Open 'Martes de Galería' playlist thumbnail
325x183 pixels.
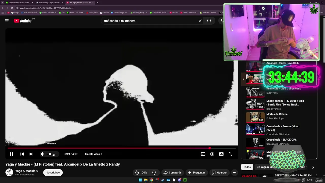(255, 117)
